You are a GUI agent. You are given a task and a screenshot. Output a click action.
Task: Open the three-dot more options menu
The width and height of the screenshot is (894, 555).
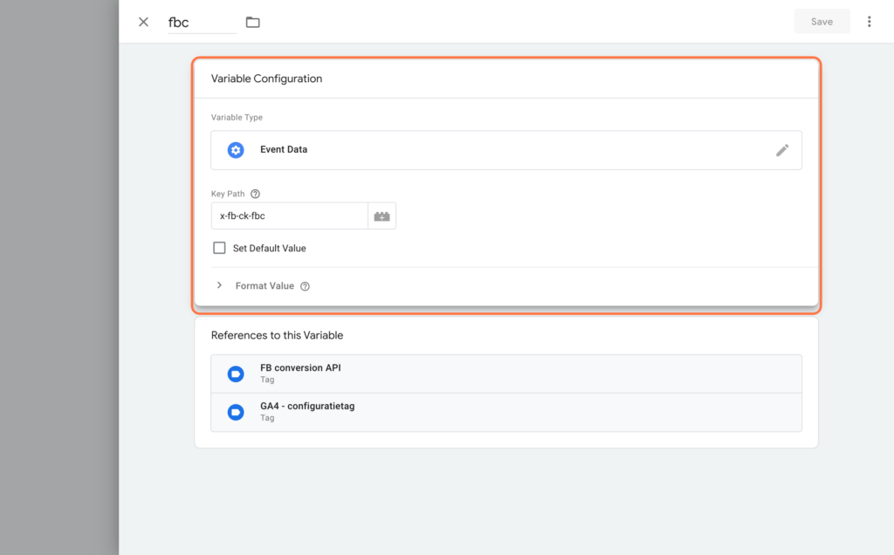click(869, 22)
